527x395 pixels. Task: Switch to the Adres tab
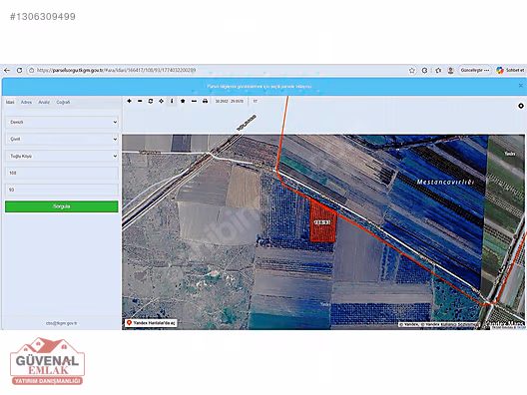tap(26, 102)
